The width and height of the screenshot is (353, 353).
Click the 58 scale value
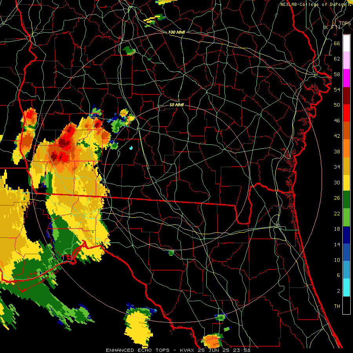tap(337, 74)
